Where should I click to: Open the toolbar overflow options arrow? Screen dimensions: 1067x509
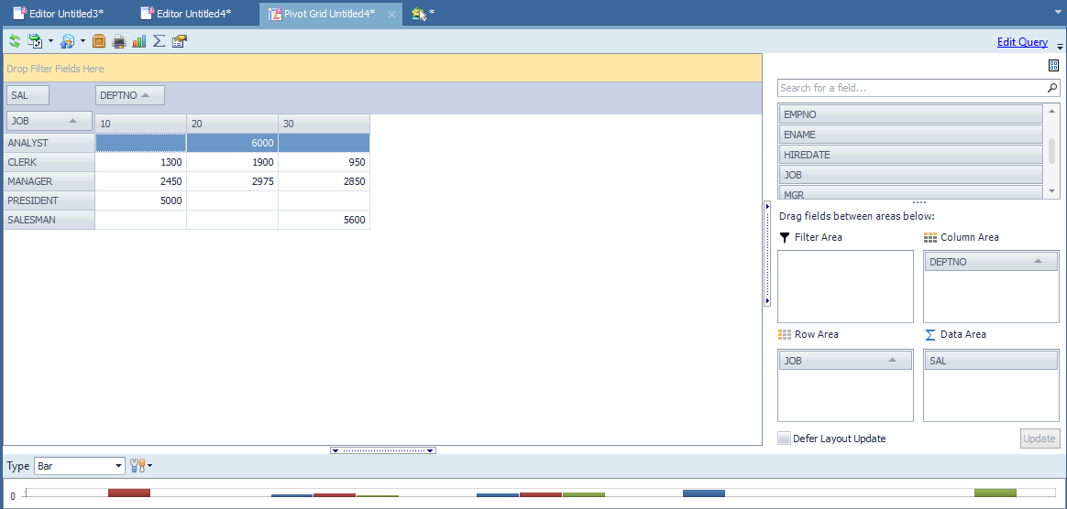point(1060,46)
